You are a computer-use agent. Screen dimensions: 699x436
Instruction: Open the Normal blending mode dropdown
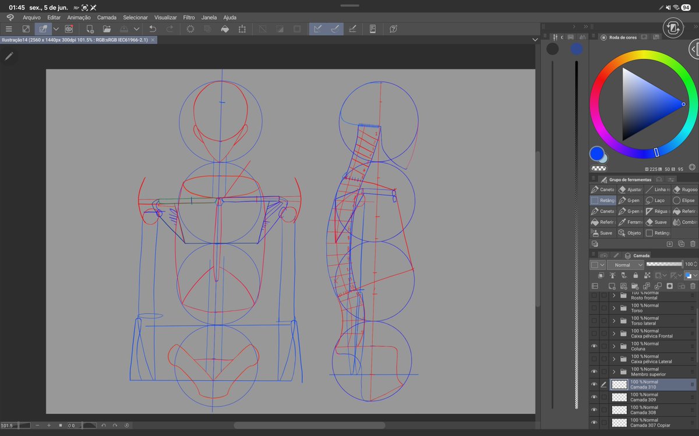(x=625, y=264)
